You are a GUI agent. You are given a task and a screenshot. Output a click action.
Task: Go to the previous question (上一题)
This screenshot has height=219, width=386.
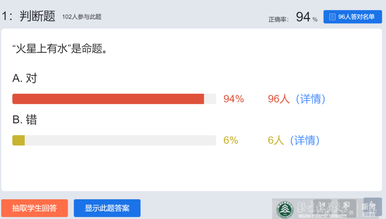coord(322,207)
